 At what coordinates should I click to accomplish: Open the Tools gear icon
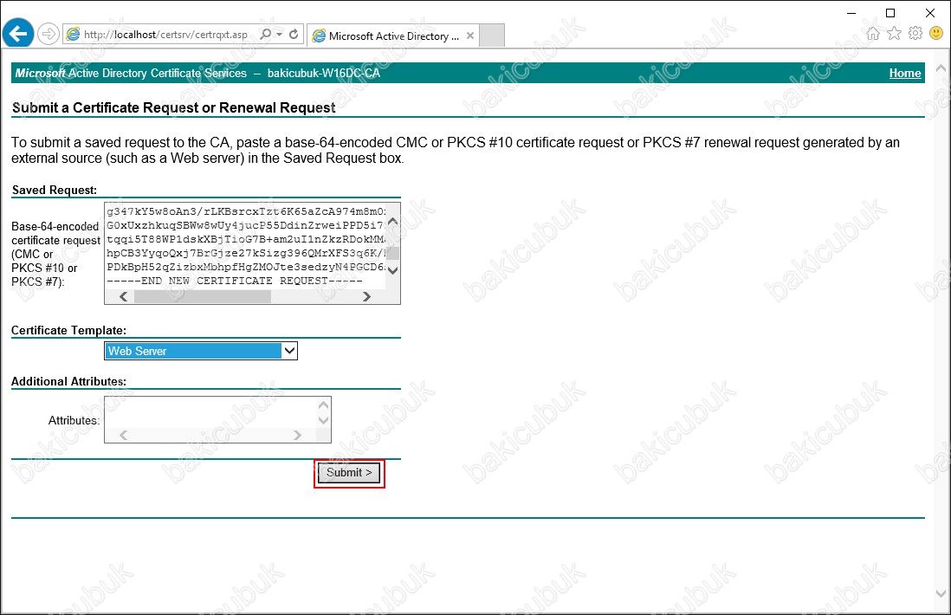coord(915,34)
